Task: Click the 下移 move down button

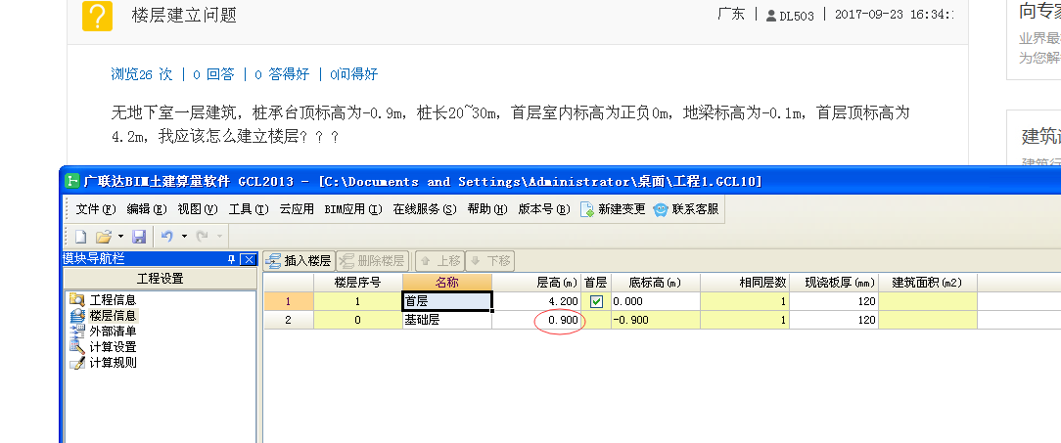Action: click(490, 260)
